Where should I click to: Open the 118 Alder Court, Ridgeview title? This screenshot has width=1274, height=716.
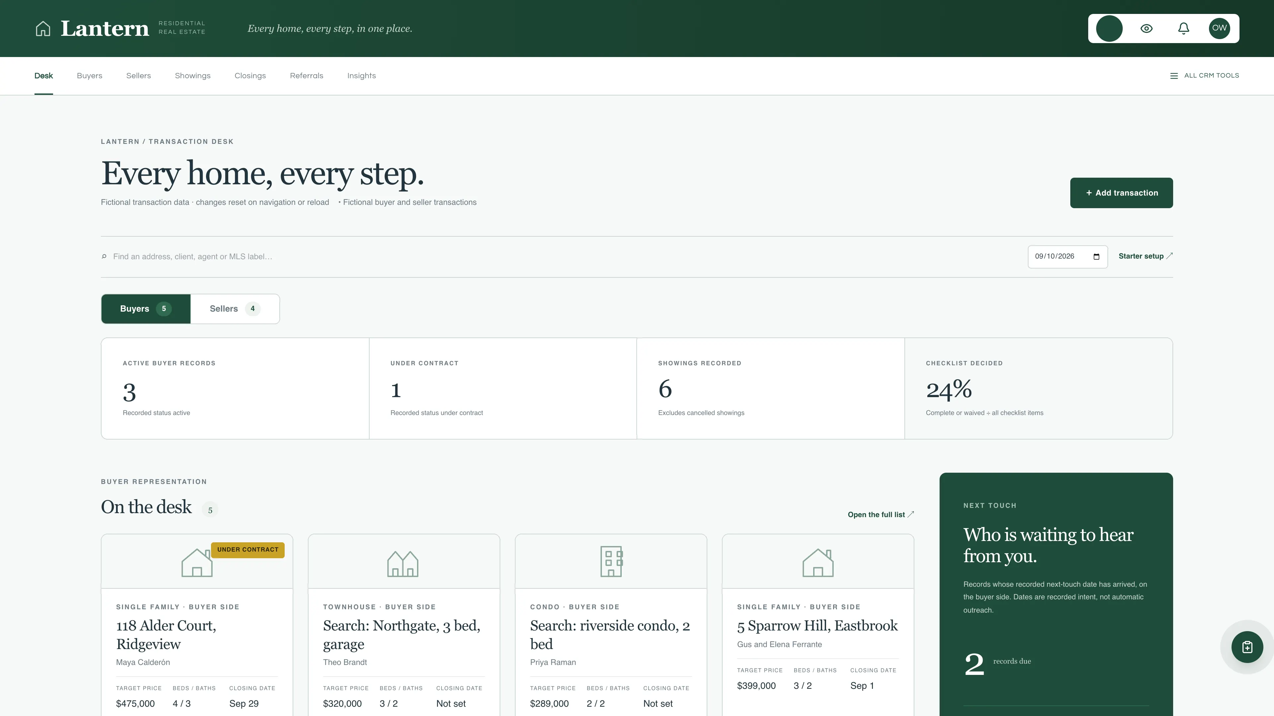(166, 635)
